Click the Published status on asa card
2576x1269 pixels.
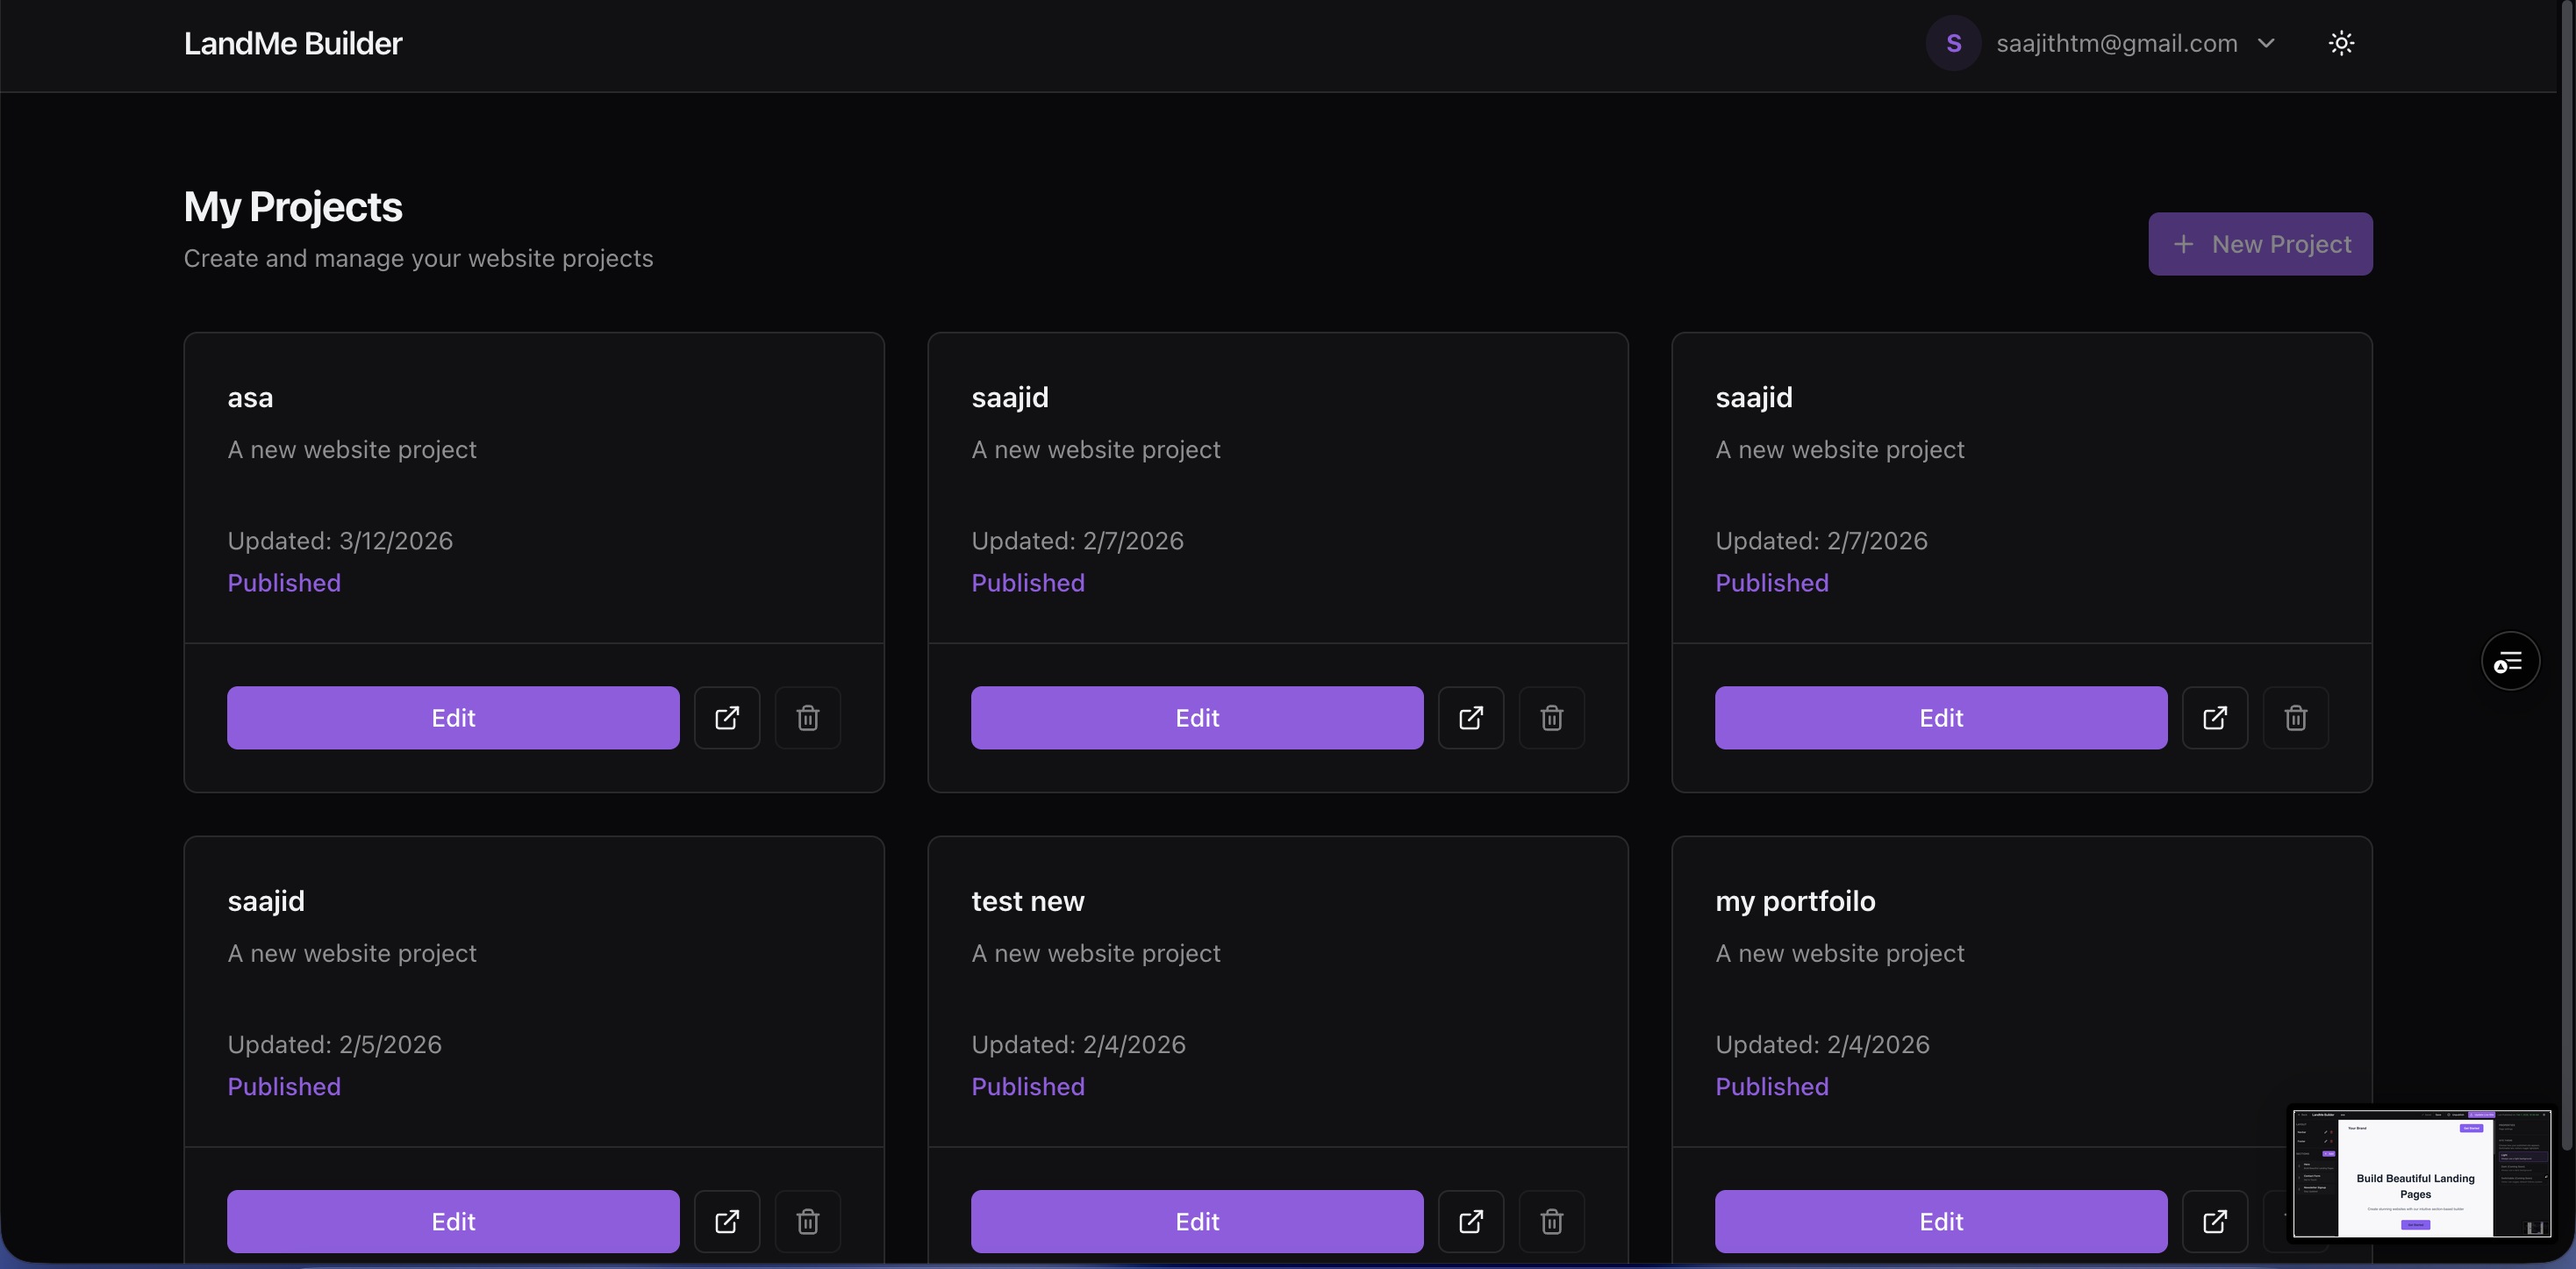click(284, 583)
